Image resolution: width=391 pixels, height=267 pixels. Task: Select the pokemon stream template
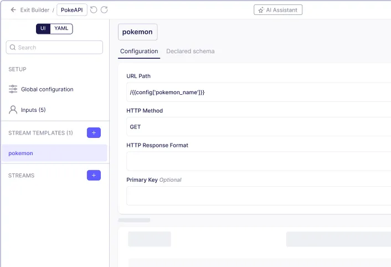[x=54, y=153]
